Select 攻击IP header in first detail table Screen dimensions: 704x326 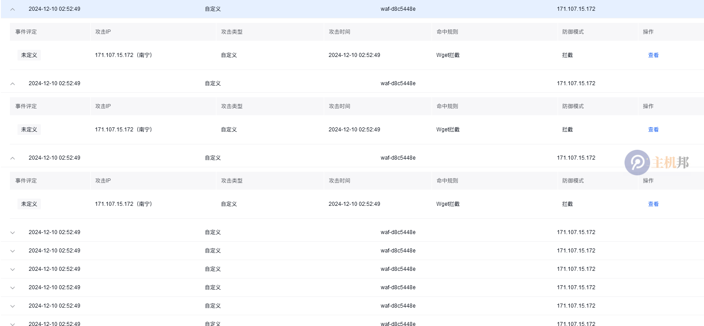point(103,32)
